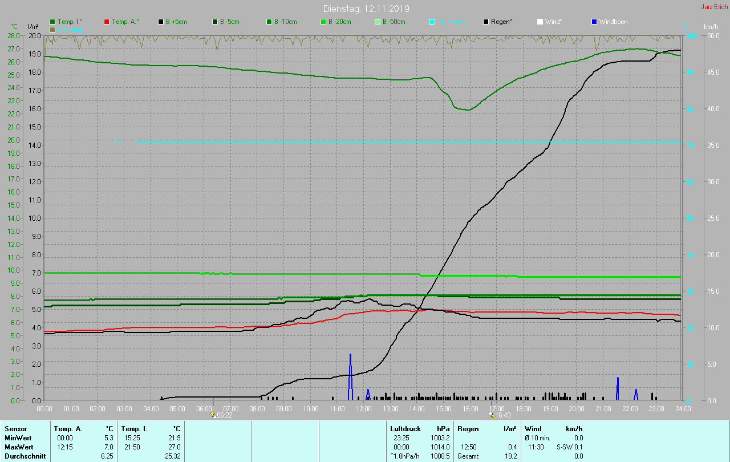Screen dimensions: 730x462
Task: Click the black B +5cm legend swatch
Action: [161, 22]
